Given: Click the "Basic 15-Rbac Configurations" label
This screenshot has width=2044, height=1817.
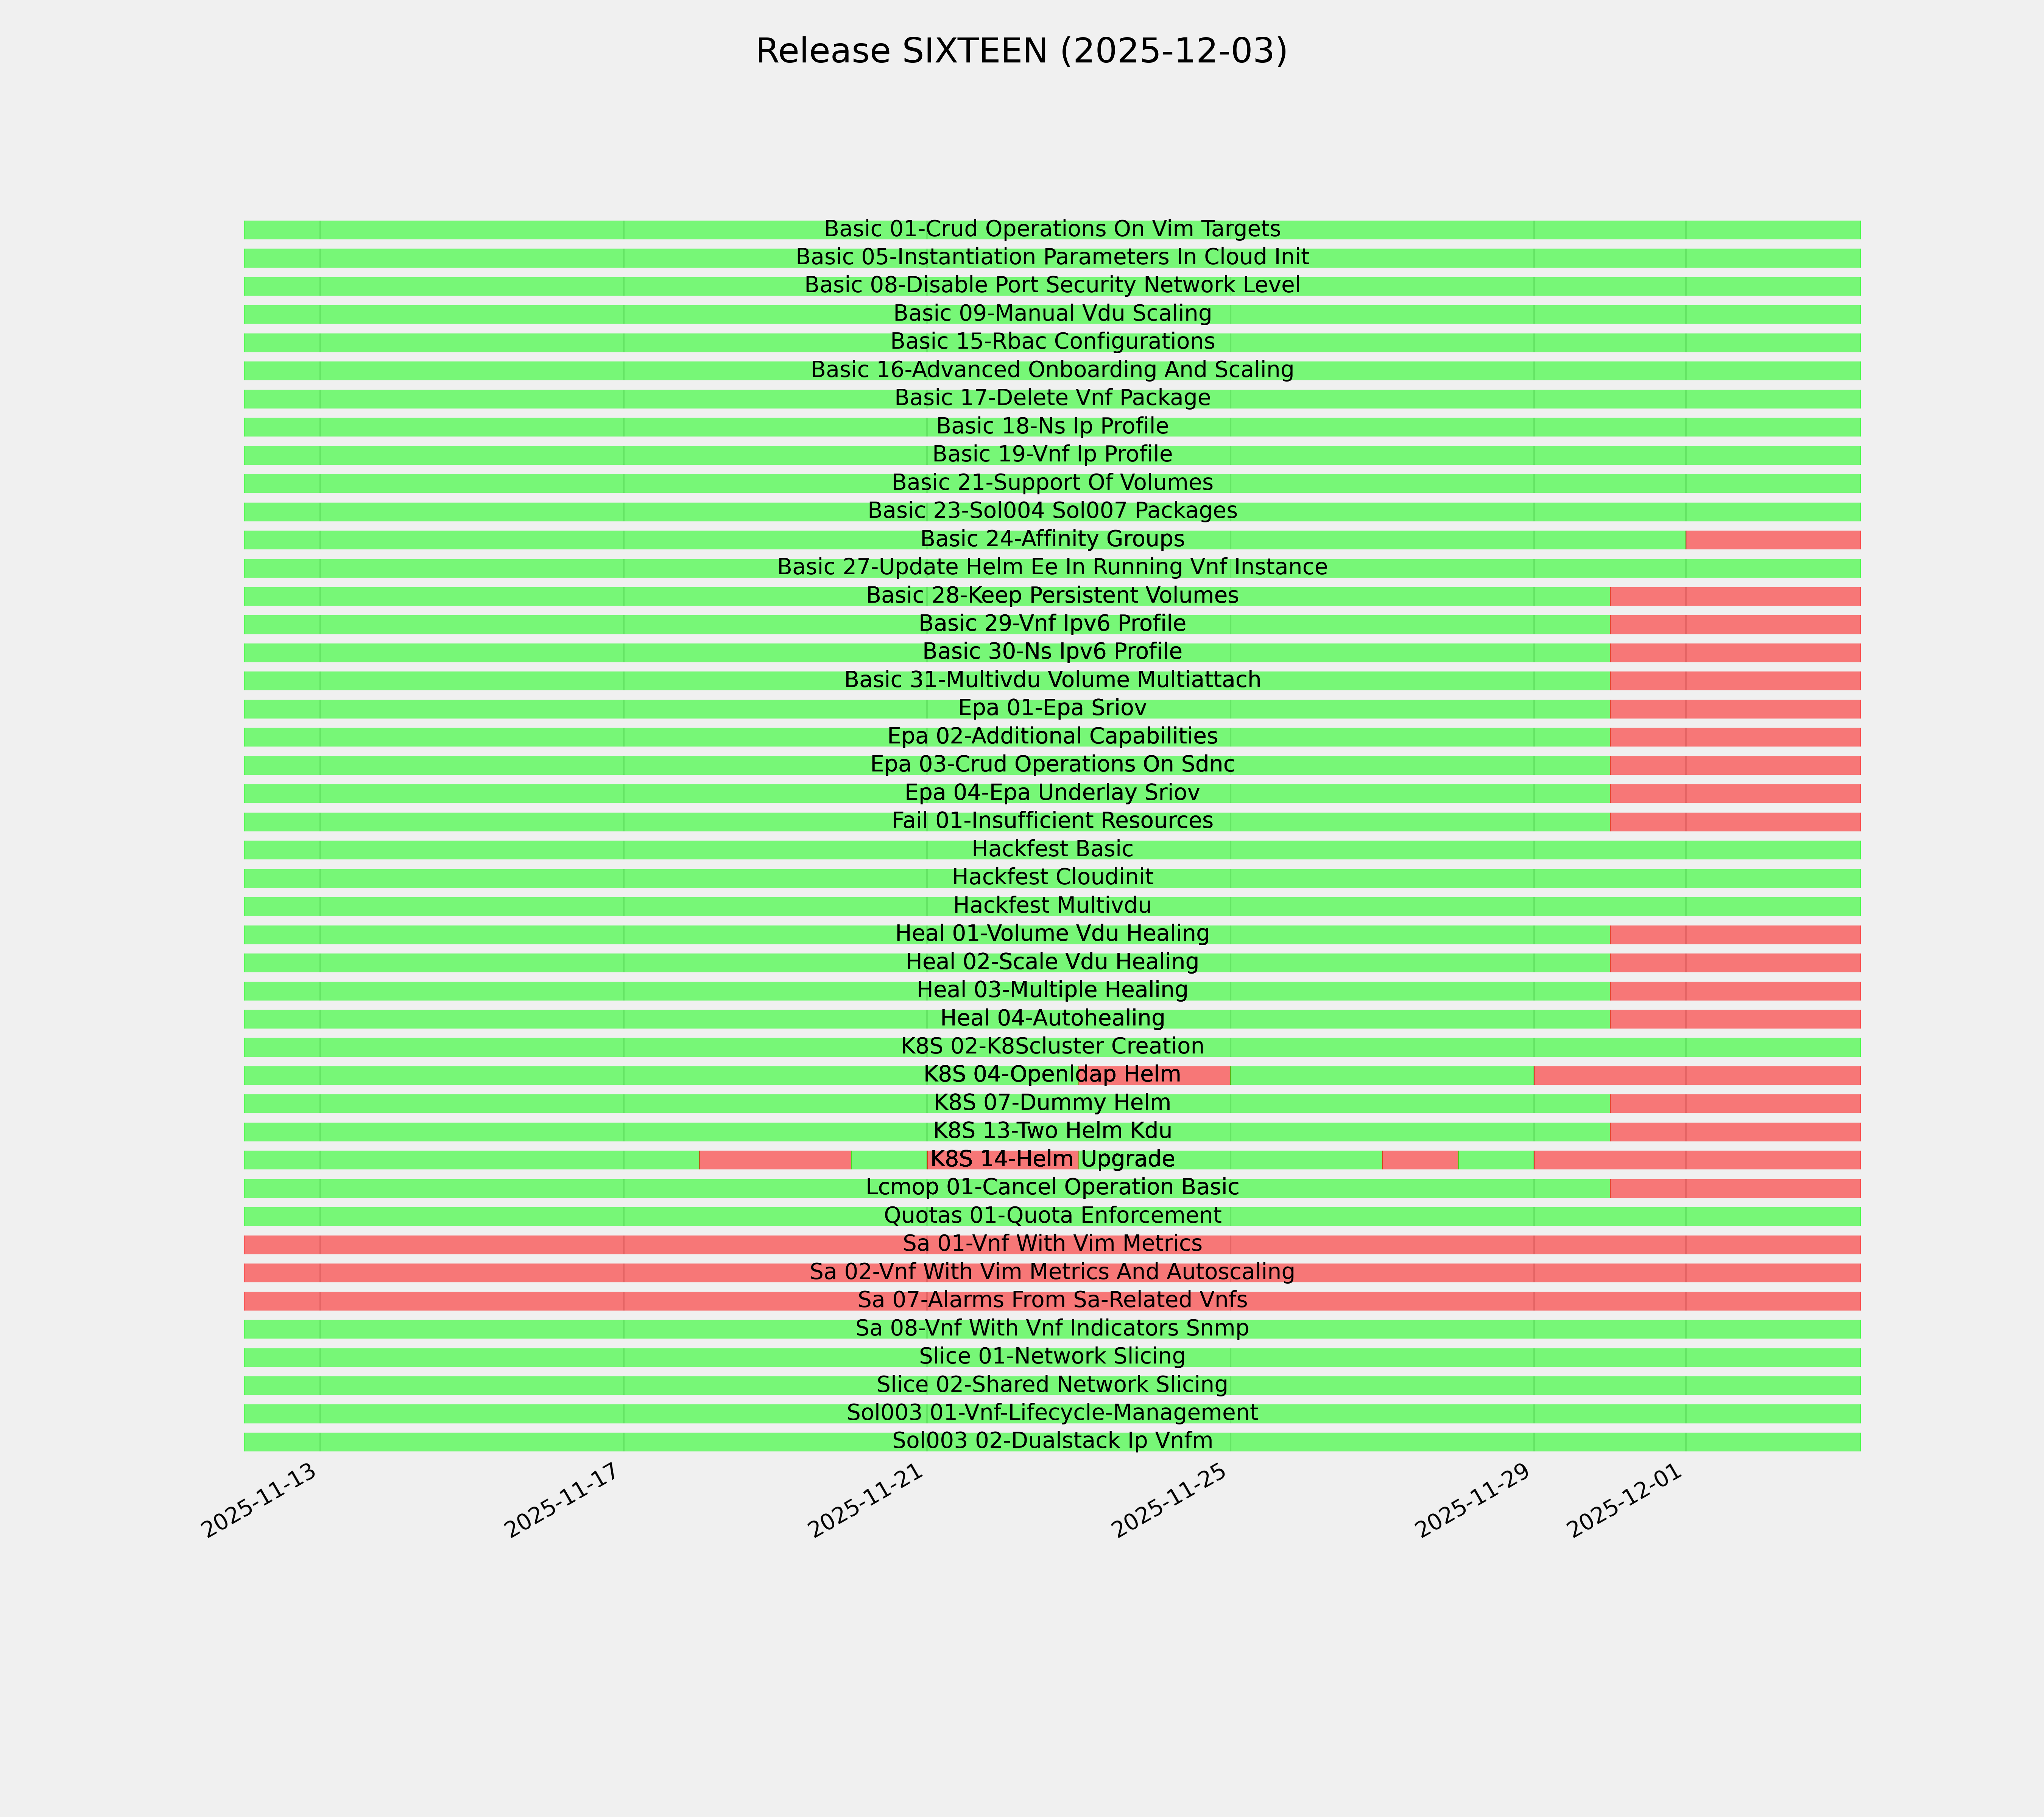Looking at the screenshot, I should click(x=1052, y=342).
